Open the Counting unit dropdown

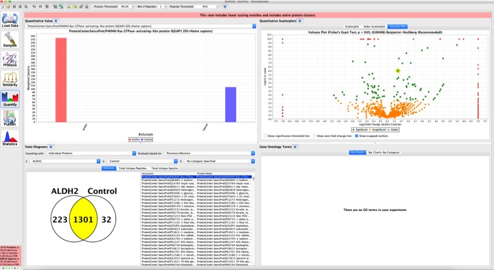click(92, 154)
